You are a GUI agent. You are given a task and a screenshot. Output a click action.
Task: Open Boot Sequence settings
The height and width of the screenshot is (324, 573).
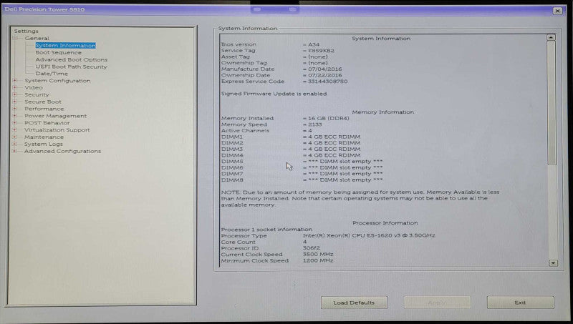tap(59, 52)
